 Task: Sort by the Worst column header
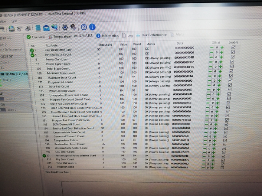coord(137,44)
